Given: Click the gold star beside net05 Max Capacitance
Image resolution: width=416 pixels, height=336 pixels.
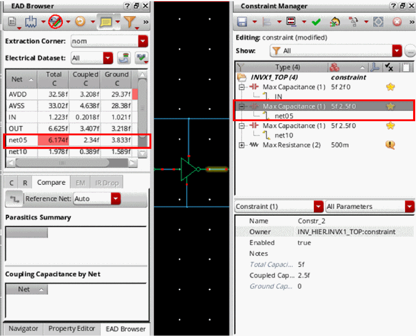Looking at the screenshot, I should (x=390, y=106).
